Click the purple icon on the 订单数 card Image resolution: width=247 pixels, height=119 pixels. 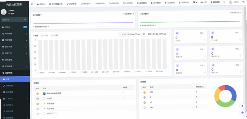[177, 33]
